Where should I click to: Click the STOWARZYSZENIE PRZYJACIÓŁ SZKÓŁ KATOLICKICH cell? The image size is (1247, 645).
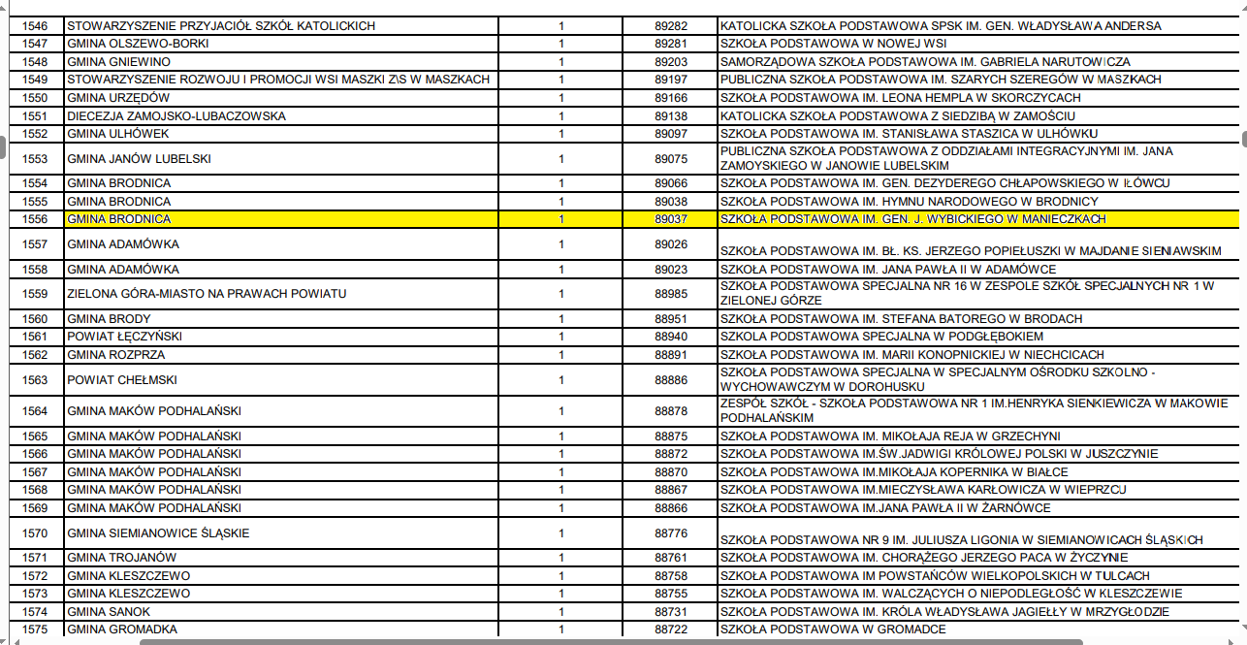[281, 25]
